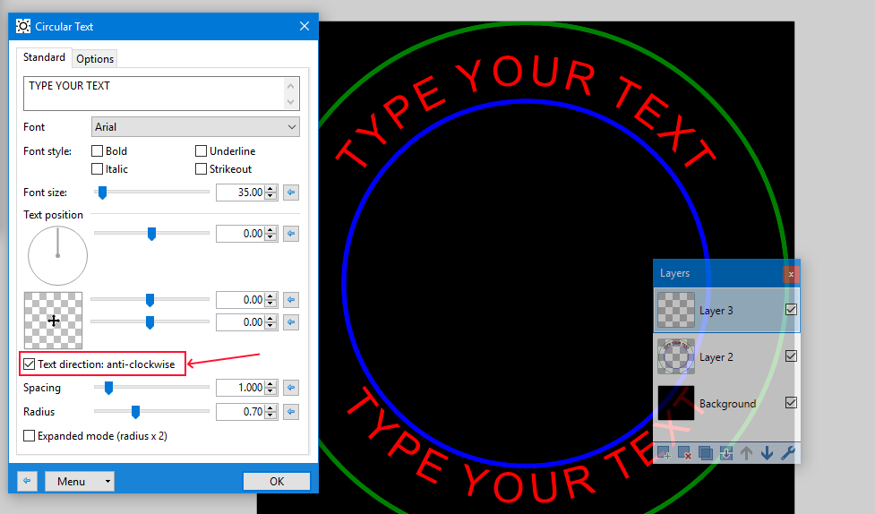Select Layer 2 in Layers panel
Viewport: 875px width, 514px height.
coord(726,356)
